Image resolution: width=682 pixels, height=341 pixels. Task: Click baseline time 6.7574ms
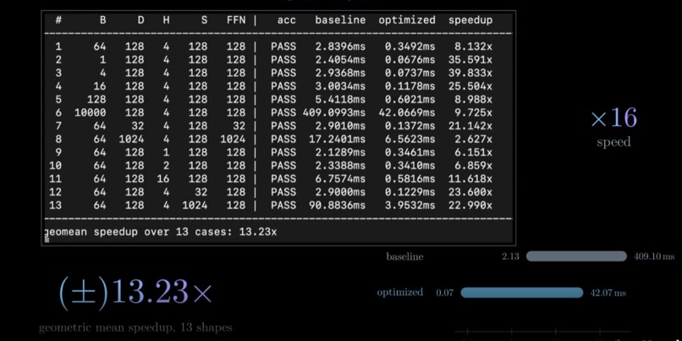[x=340, y=179]
